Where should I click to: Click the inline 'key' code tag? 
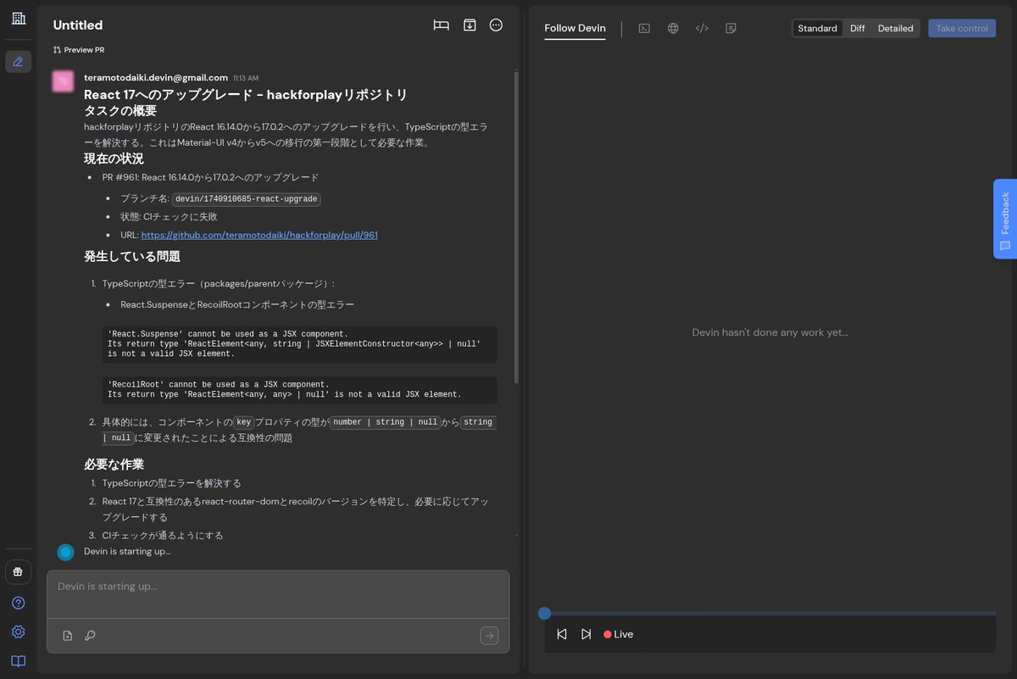pos(244,422)
